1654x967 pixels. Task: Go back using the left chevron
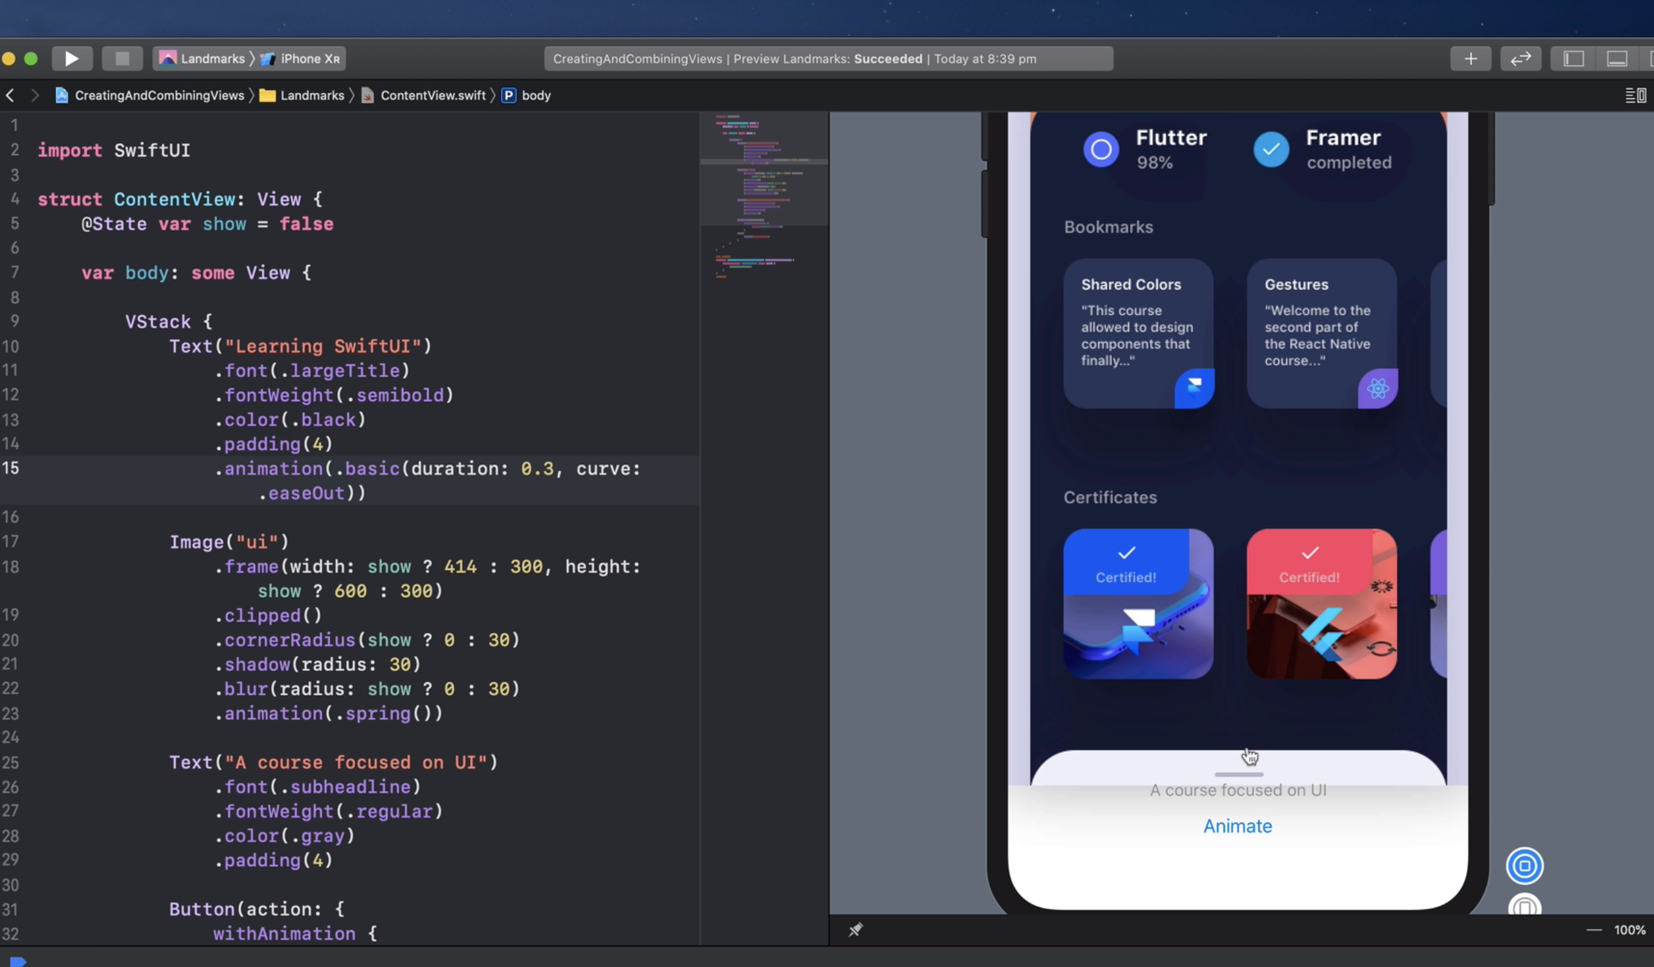(x=10, y=96)
